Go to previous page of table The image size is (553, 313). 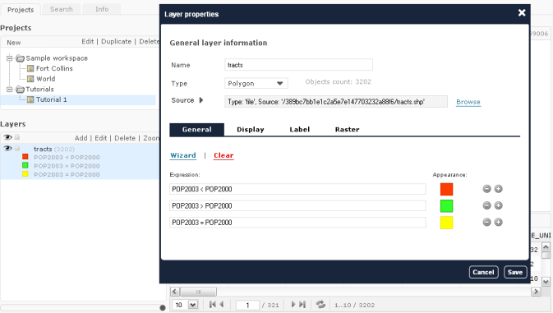(x=222, y=304)
